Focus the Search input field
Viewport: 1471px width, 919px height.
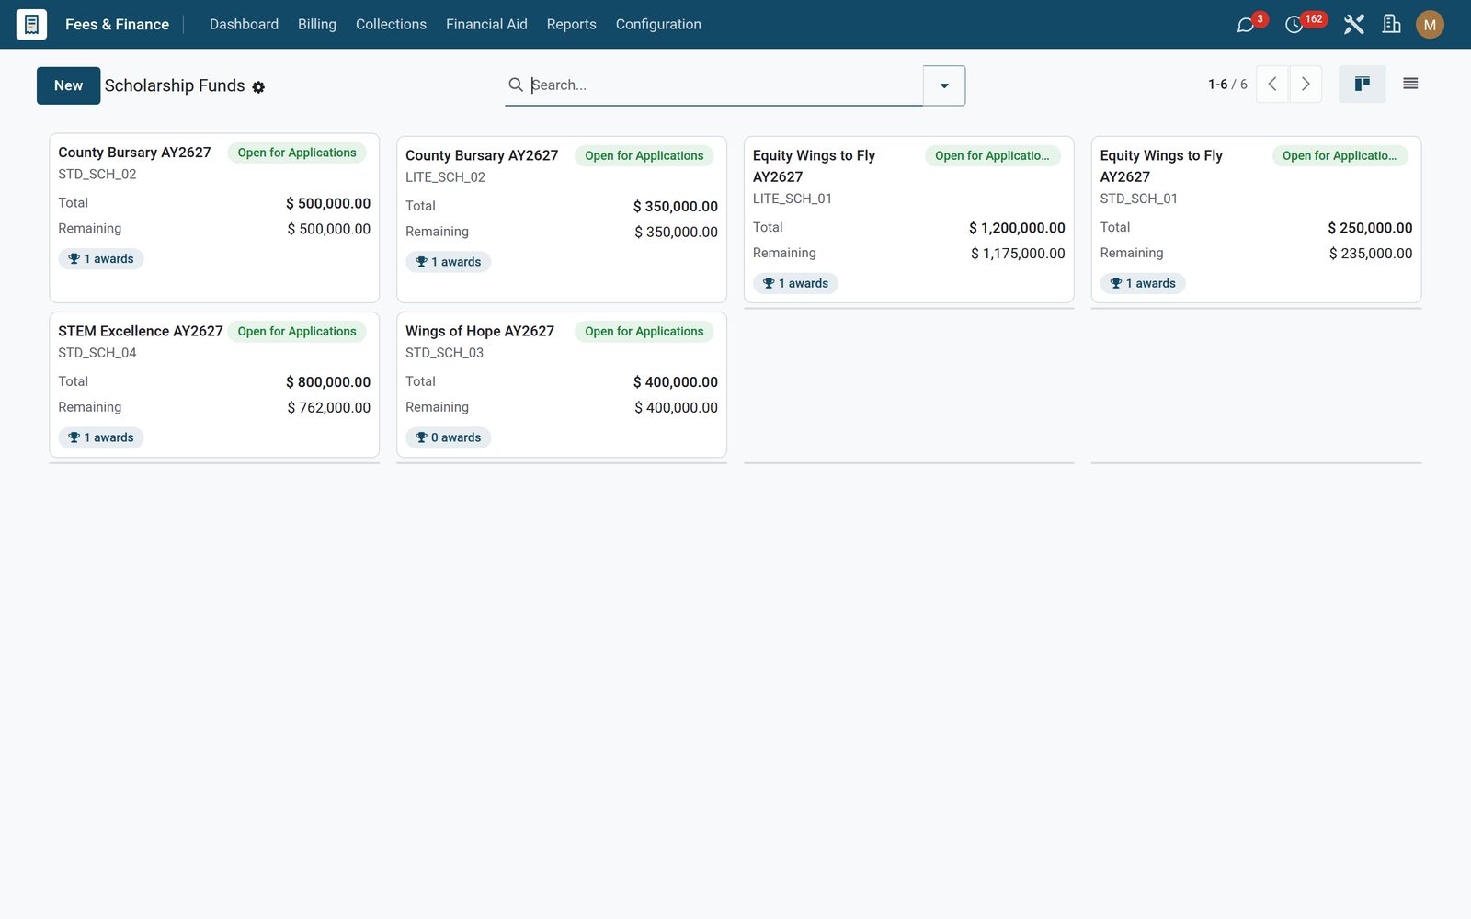coord(724,85)
